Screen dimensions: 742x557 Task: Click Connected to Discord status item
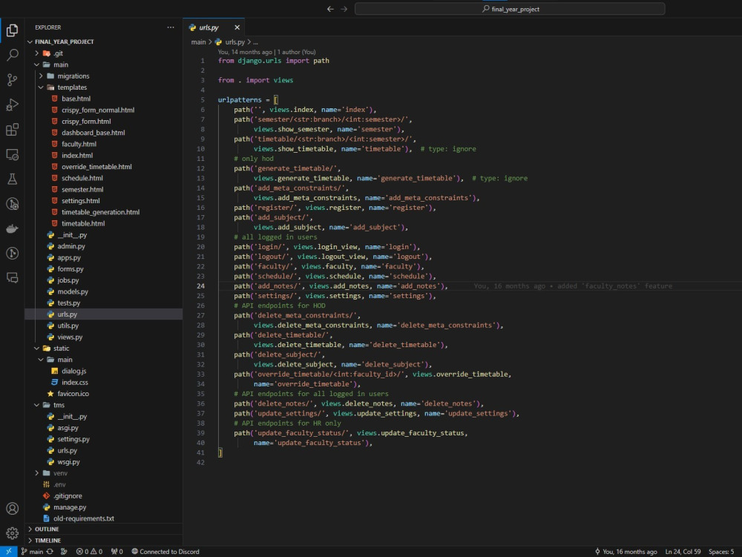[165, 551]
